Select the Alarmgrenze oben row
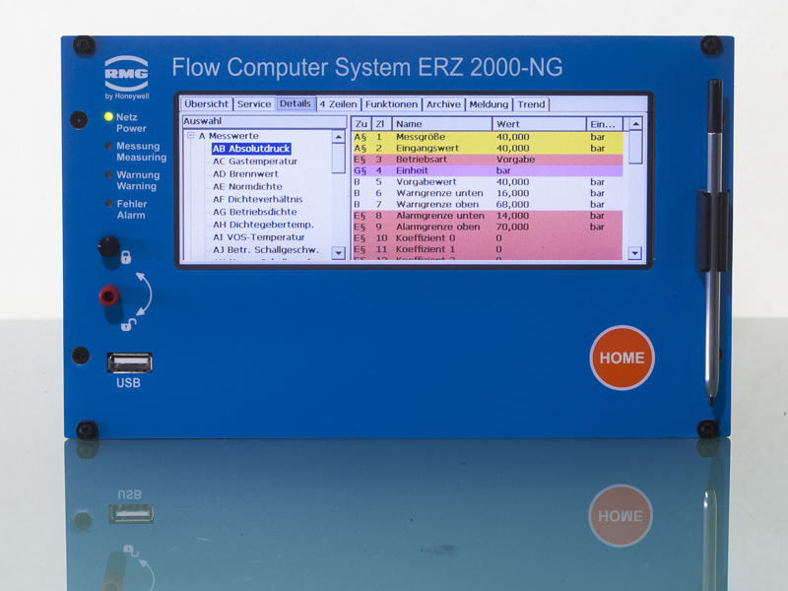788x591 pixels. click(x=487, y=227)
